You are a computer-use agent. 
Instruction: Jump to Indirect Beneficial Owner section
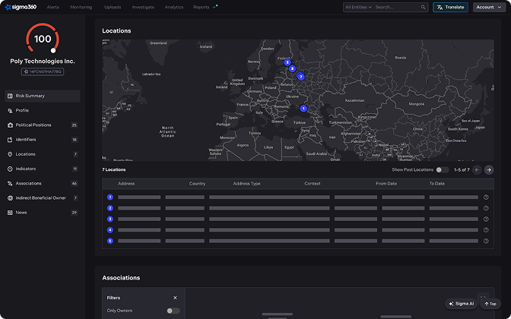[x=40, y=197]
